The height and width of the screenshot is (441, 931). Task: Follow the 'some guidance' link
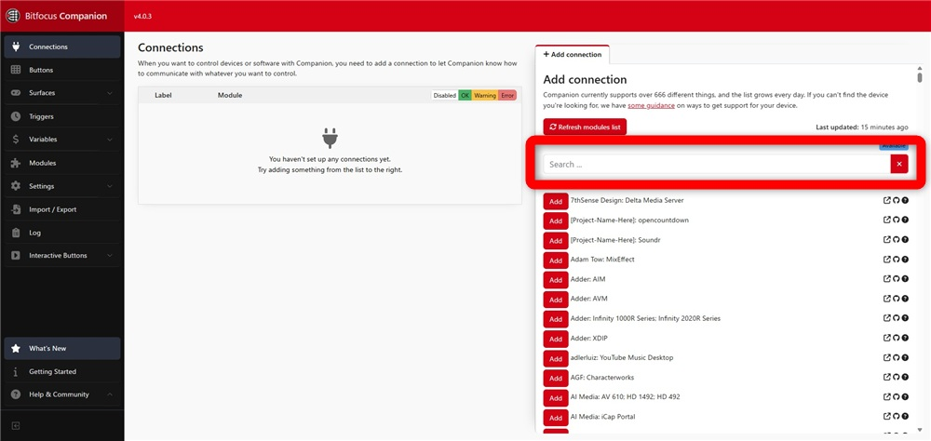coord(652,106)
